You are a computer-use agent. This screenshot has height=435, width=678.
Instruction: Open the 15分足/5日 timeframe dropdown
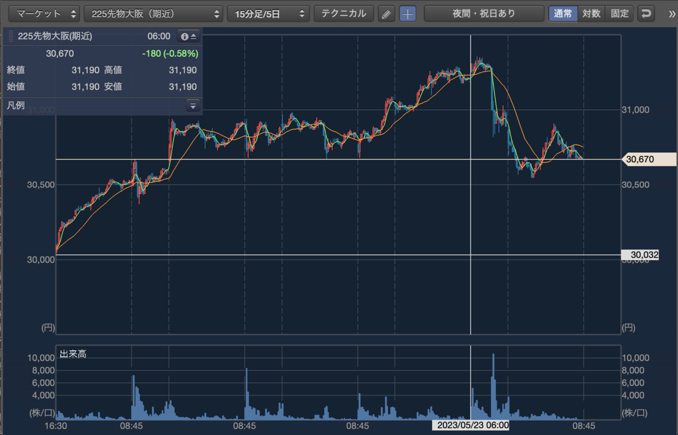pos(268,14)
